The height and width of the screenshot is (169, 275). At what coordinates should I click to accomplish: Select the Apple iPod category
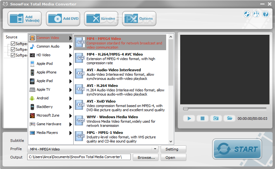pos(51,64)
